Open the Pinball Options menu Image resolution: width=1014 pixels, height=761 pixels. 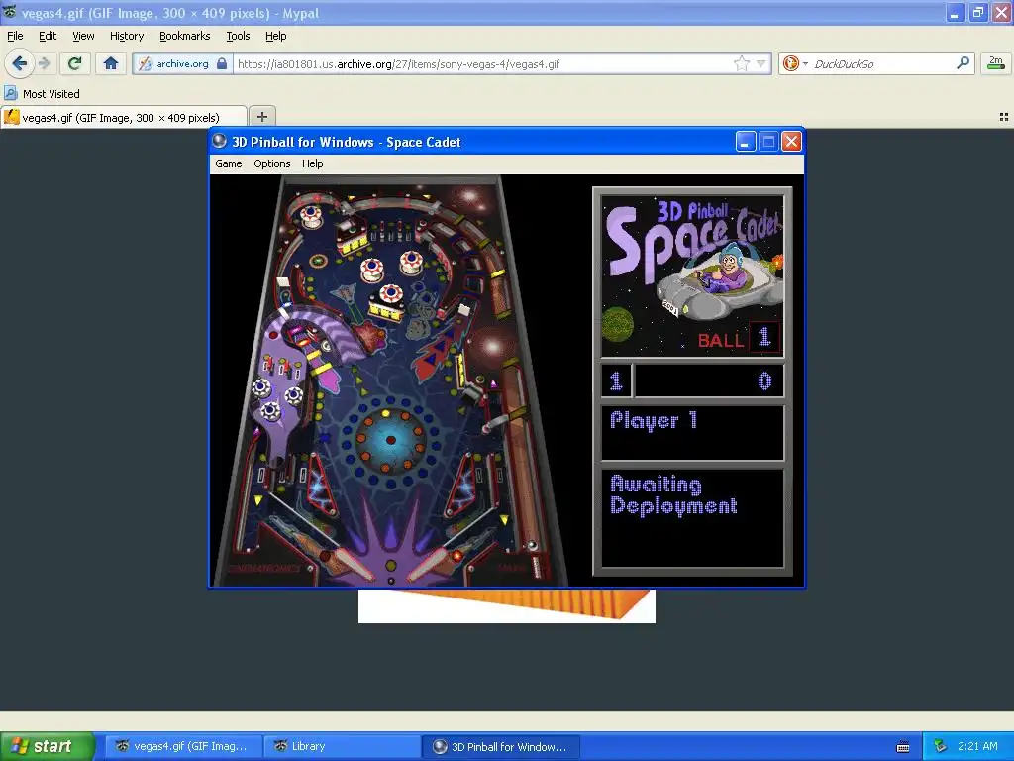pos(271,163)
